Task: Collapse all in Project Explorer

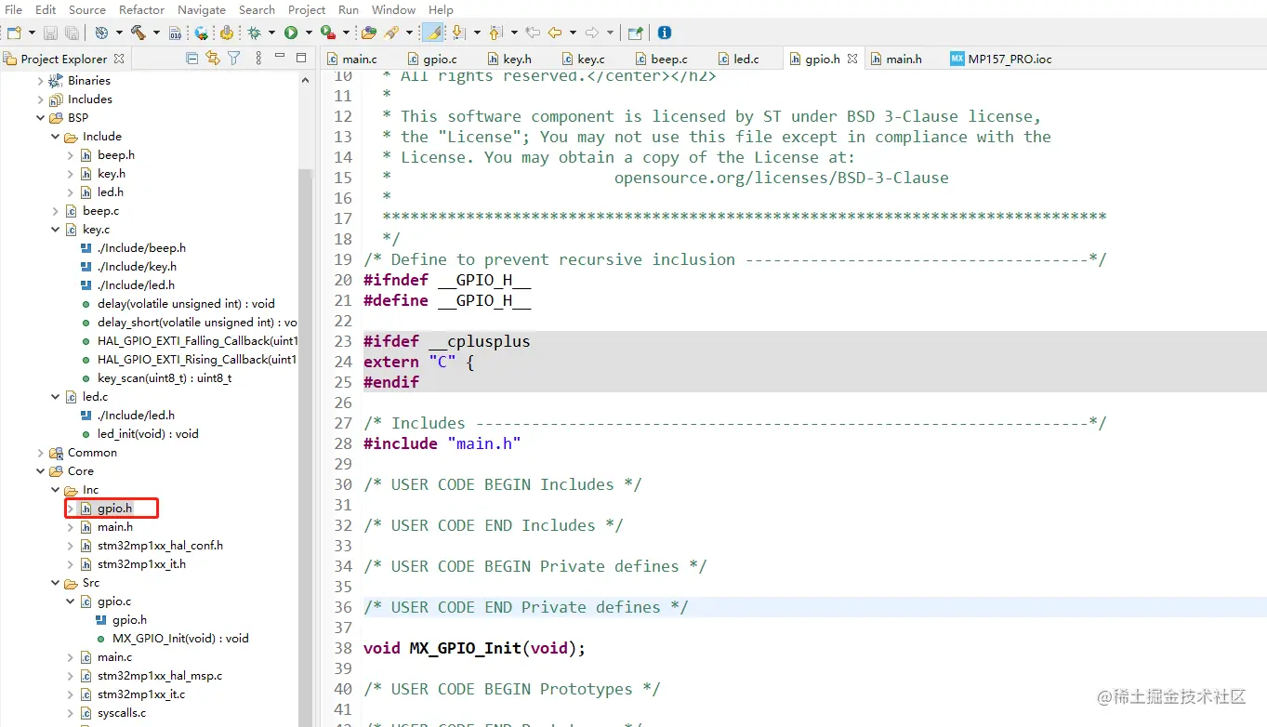Action: click(x=192, y=59)
